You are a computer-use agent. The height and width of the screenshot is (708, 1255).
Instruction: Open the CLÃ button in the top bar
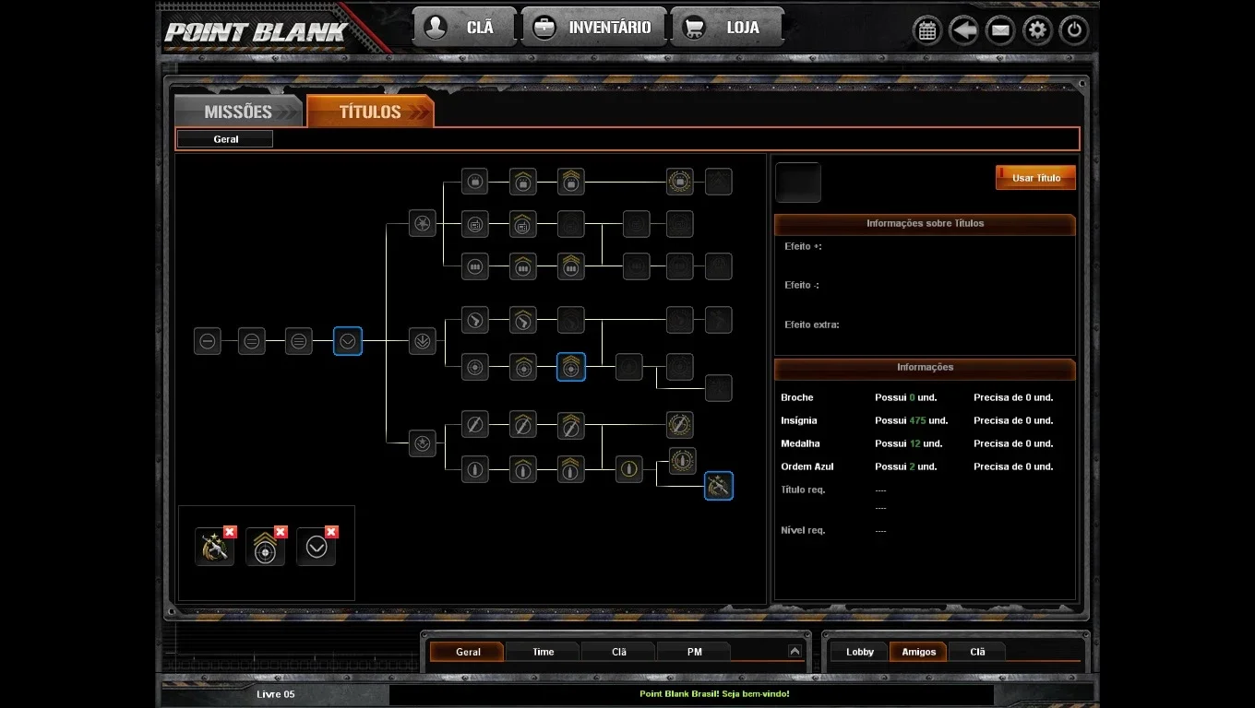tap(464, 28)
